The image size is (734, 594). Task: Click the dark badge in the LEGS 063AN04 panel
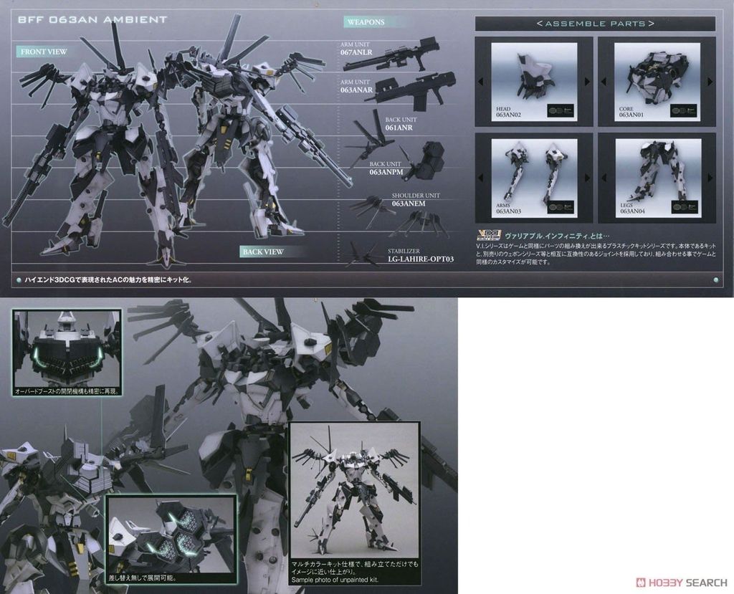click(685, 207)
